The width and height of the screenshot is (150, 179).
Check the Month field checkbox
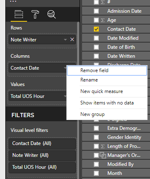[96, 173]
